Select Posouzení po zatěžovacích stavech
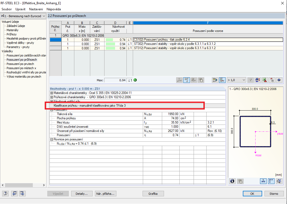287x204 pixels. [x=26, y=55]
